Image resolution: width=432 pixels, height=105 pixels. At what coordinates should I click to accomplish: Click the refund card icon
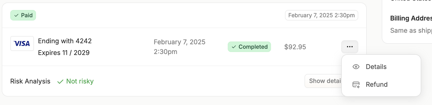click(x=356, y=85)
